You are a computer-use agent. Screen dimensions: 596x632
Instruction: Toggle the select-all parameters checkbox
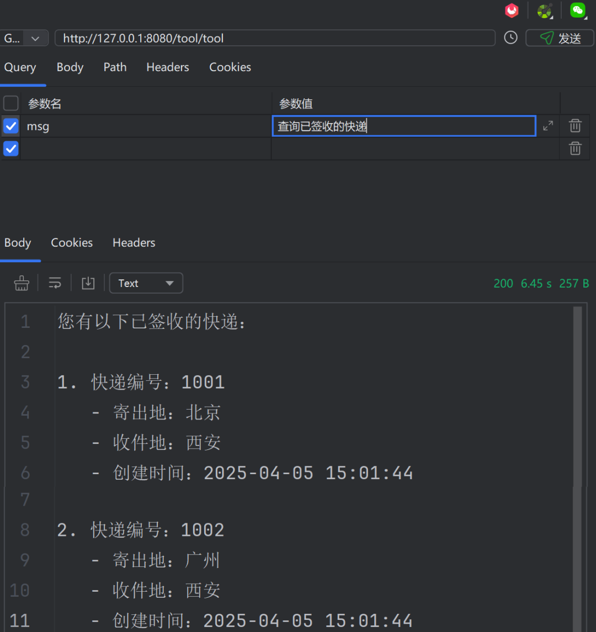[10, 103]
